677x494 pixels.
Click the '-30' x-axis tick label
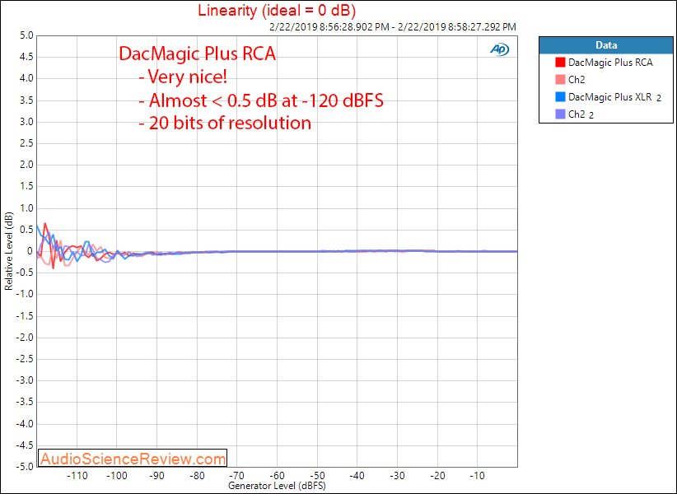(x=397, y=476)
